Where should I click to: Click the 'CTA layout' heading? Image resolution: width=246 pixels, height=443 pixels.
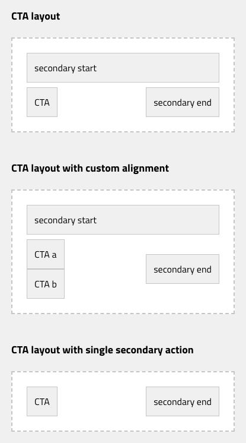click(36, 17)
